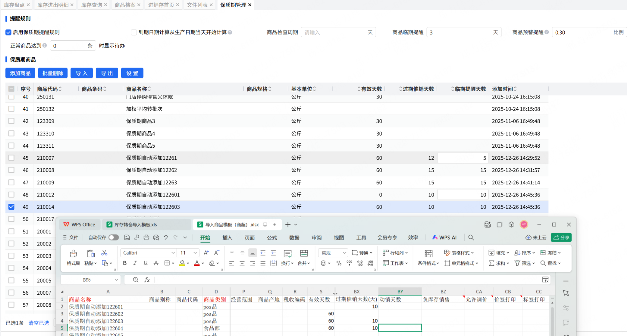This screenshot has width=627, height=336.
Task: Click the font color red A swatch
Action: 197,263
